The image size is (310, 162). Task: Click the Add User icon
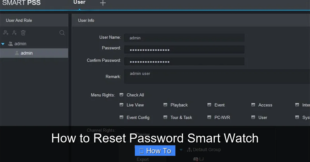coord(14,33)
